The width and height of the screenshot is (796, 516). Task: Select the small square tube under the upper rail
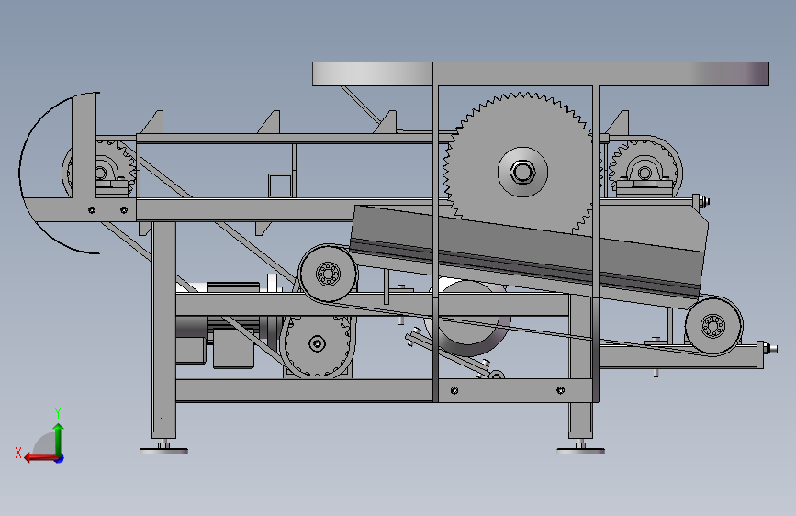280,185
